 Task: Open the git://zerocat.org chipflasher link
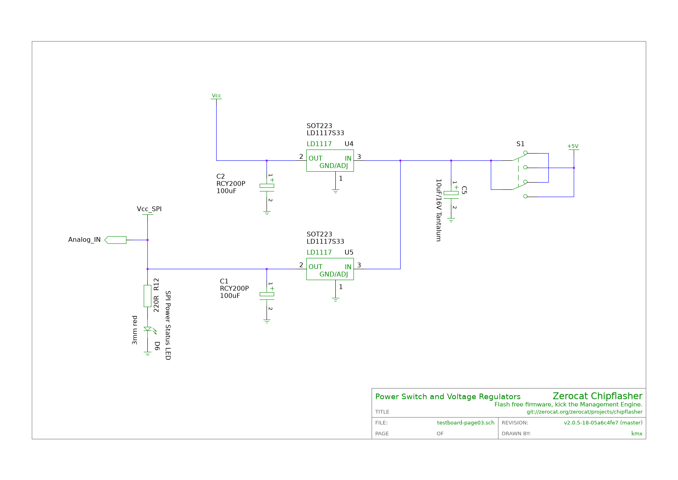click(x=585, y=412)
